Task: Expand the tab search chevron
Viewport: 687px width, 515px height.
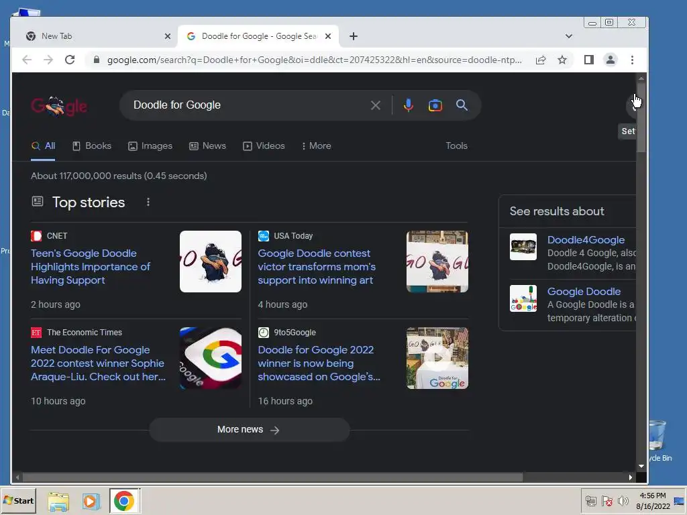Action: (569, 36)
